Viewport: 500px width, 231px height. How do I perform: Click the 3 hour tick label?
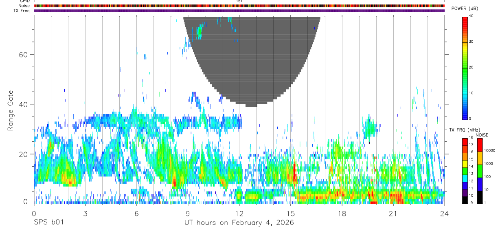pos(85,213)
